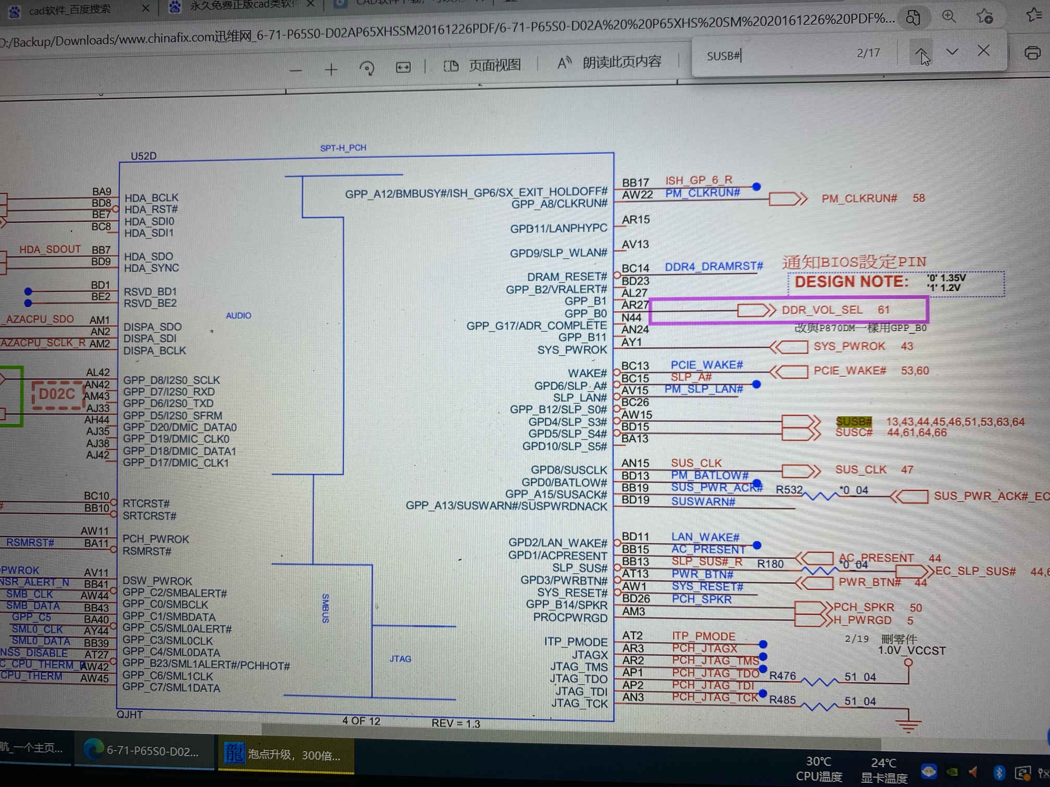Go to previous search result arrow
1050x787 pixels.
921,53
